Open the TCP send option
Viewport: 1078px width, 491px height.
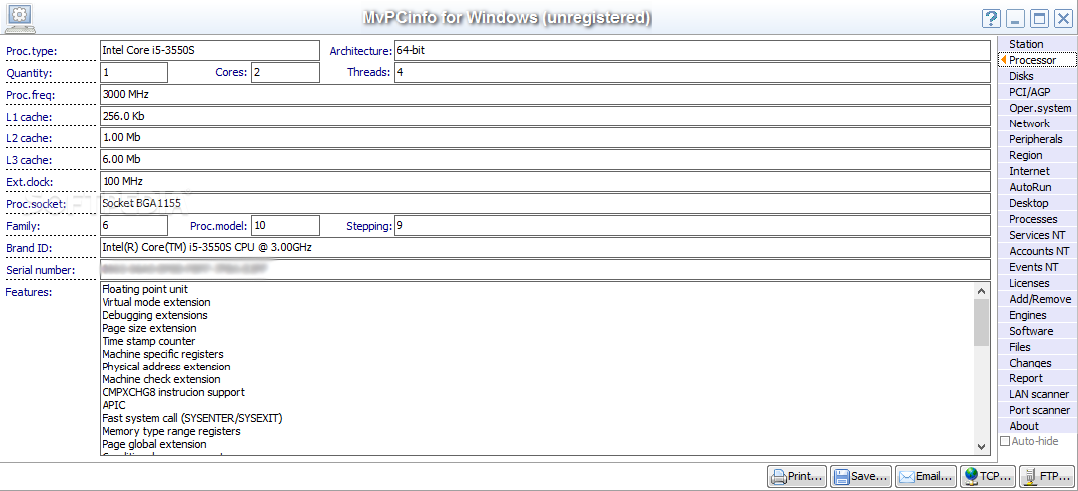[x=988, y=476]
